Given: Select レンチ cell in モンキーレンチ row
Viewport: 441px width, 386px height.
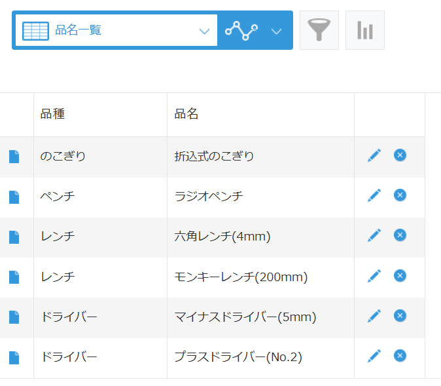Looking at the screenshot, I should (x=100, y=277).
